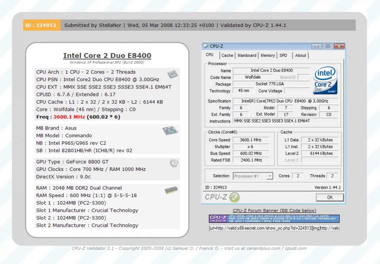Click the Core Speed 3600.1 MHz field
This screenshot has width=380, height=264.
[251, 140]
